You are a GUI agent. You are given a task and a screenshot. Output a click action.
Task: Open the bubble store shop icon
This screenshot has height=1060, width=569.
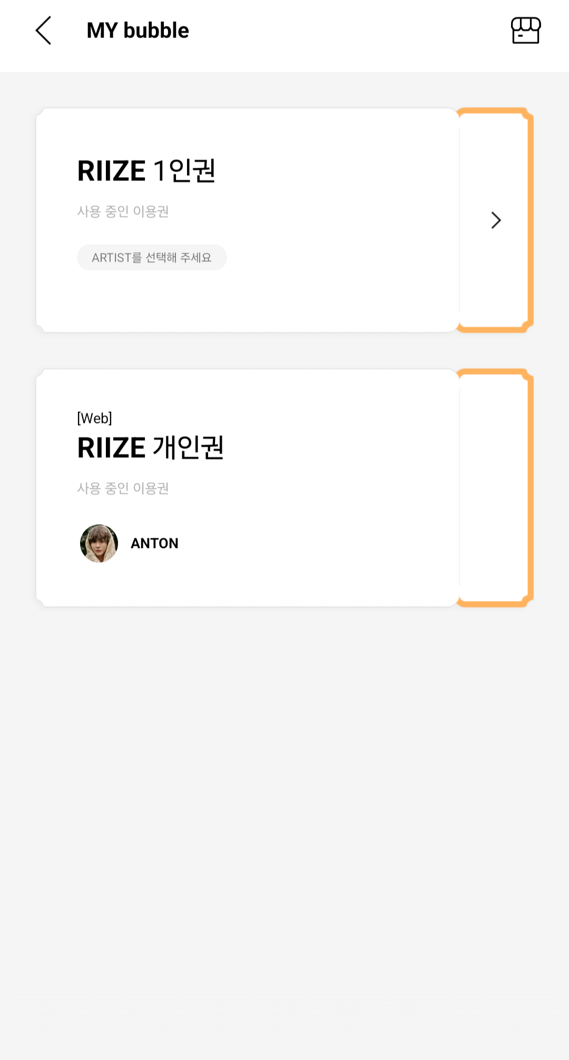coord(525,31)
